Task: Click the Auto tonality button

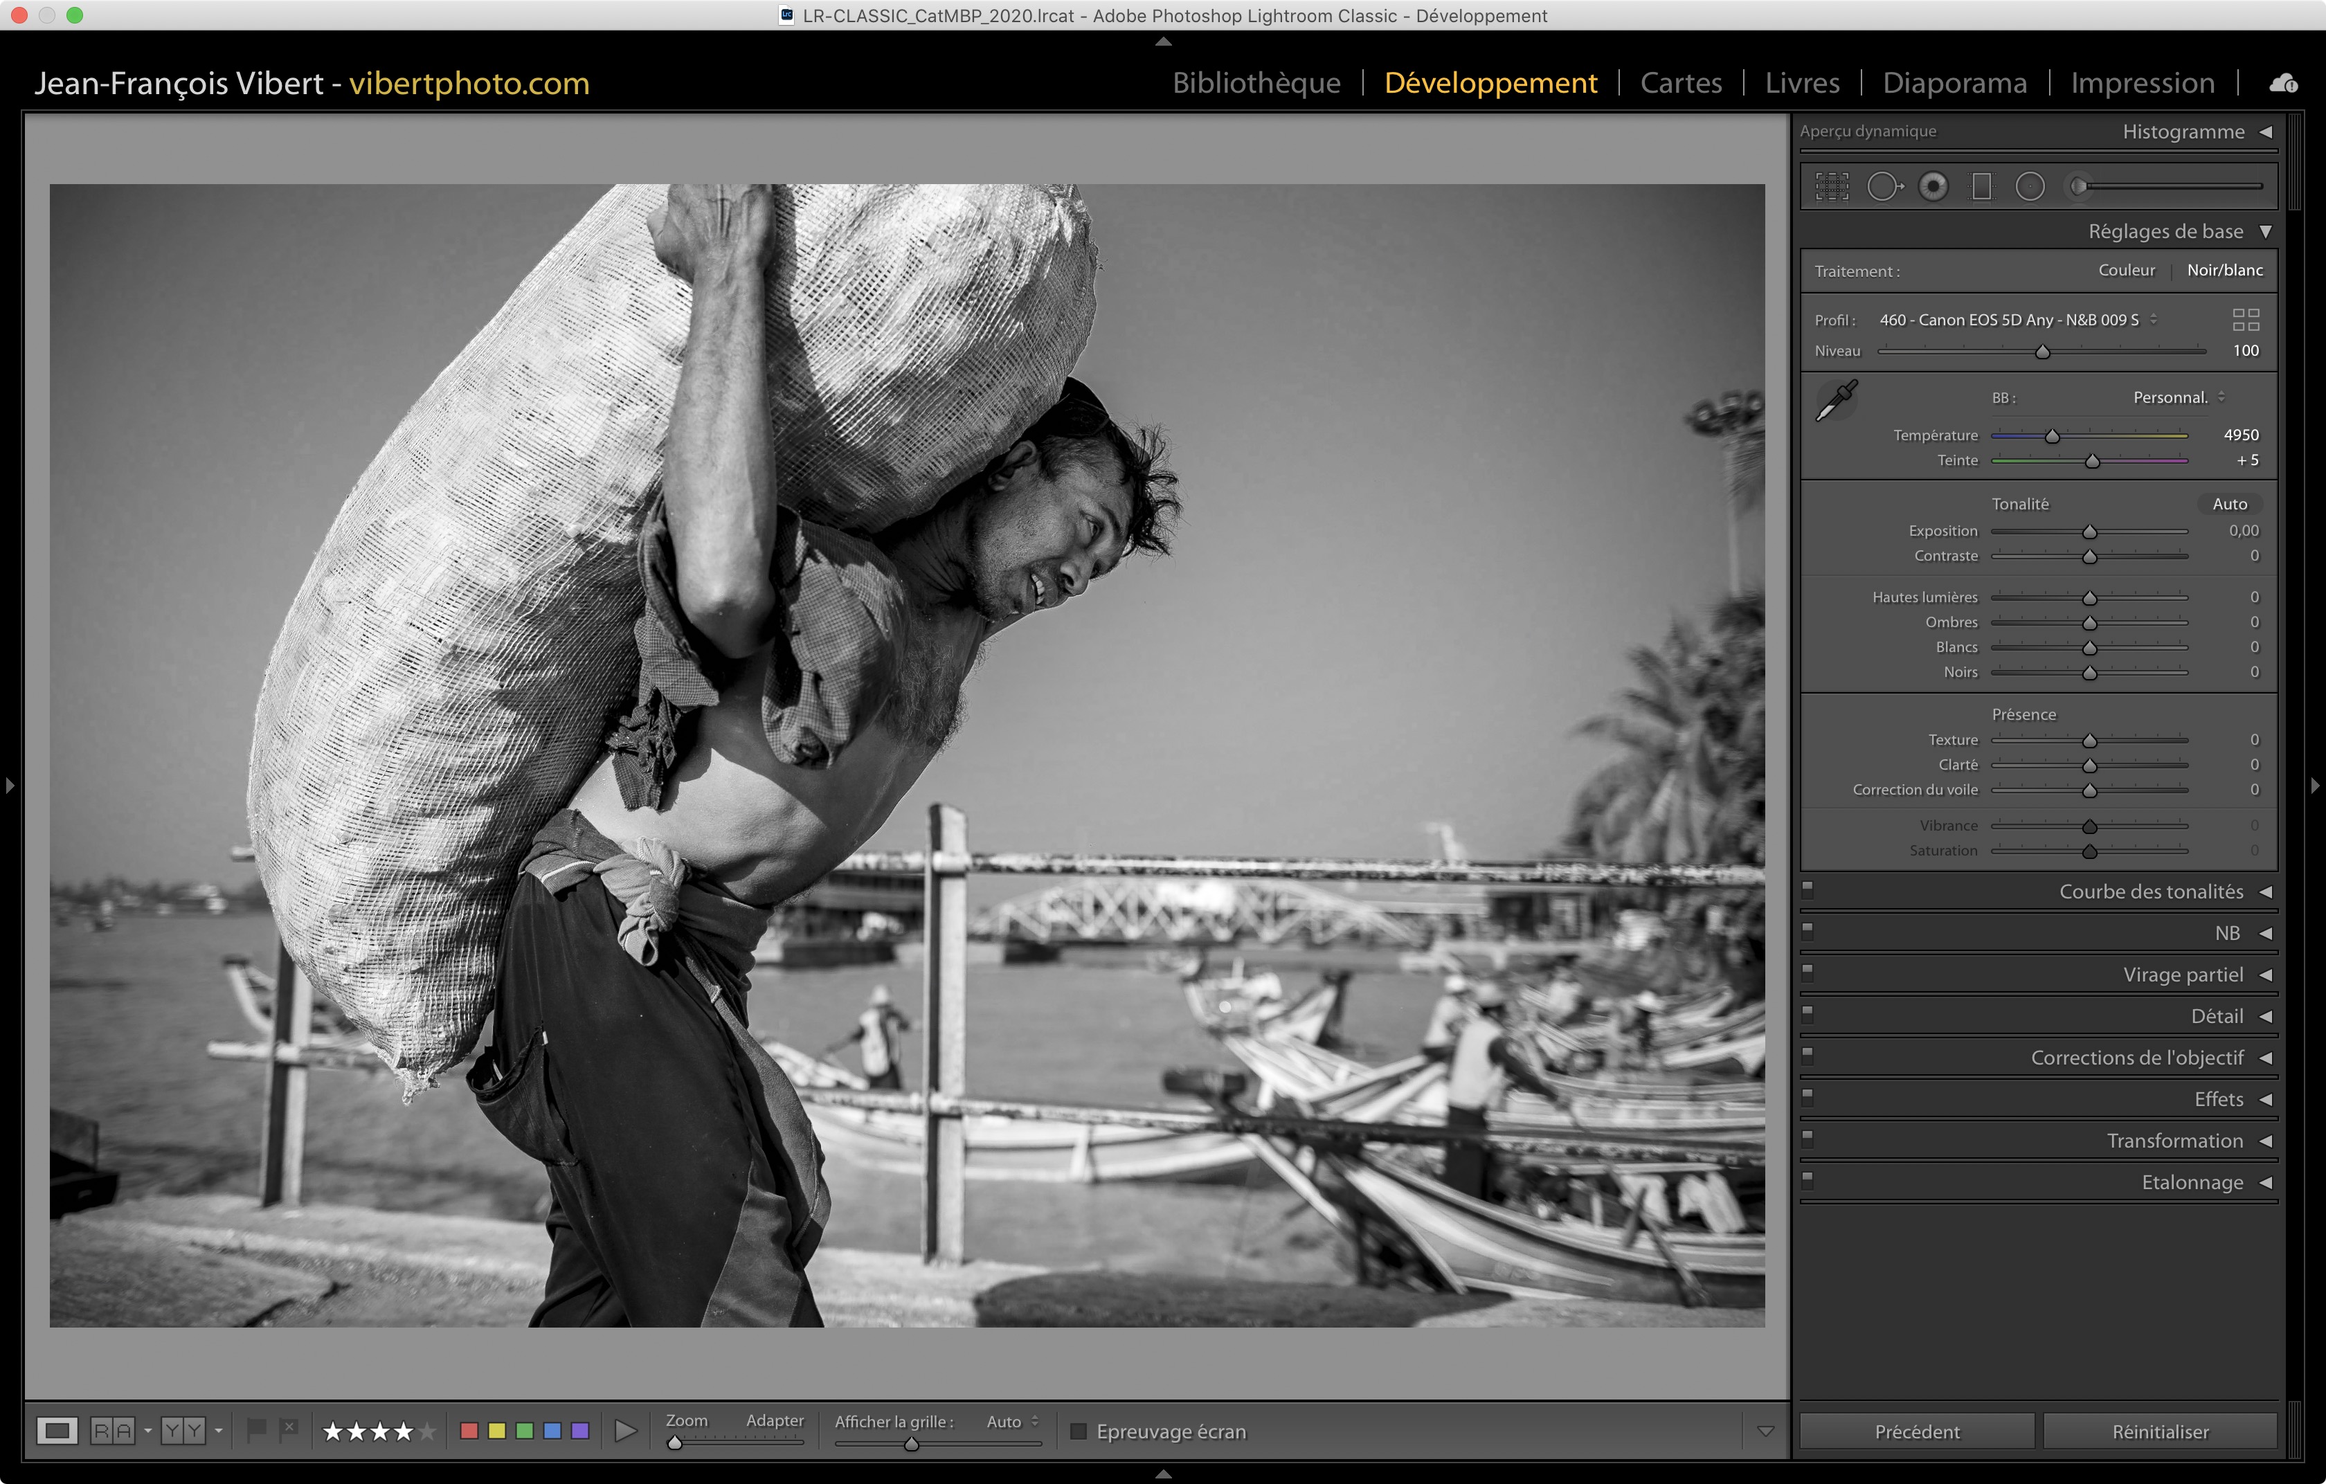Action: click(2229, 504)
